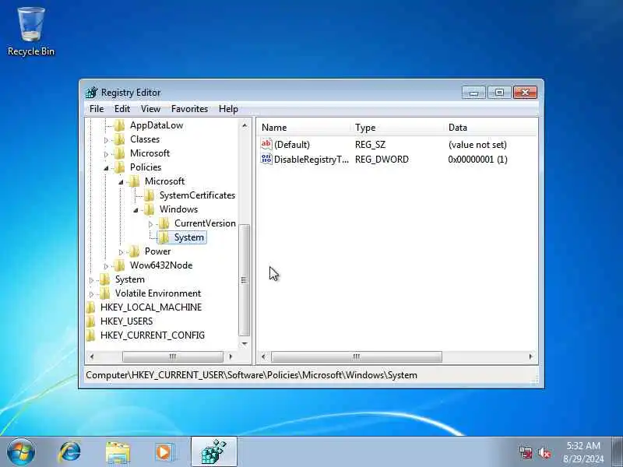623x467 pixels.
Task: Select HKEY_USERS hive
Action: (126, 321)
